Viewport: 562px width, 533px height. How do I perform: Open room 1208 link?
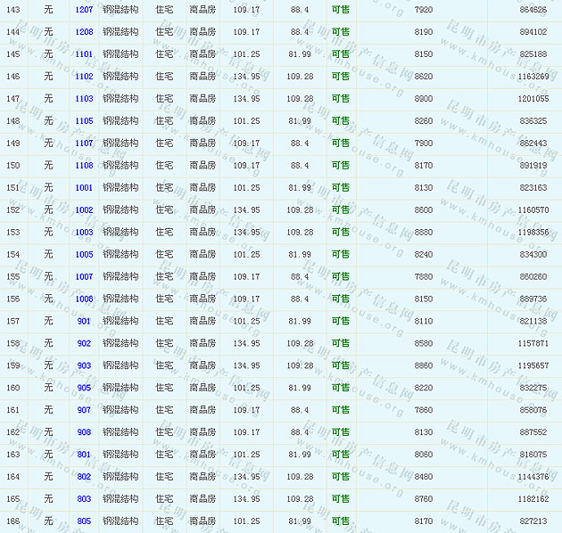pos(84,32)
